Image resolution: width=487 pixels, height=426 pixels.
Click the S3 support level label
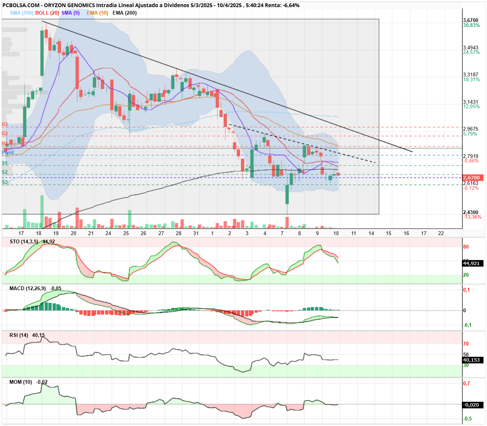pos(5,182)
